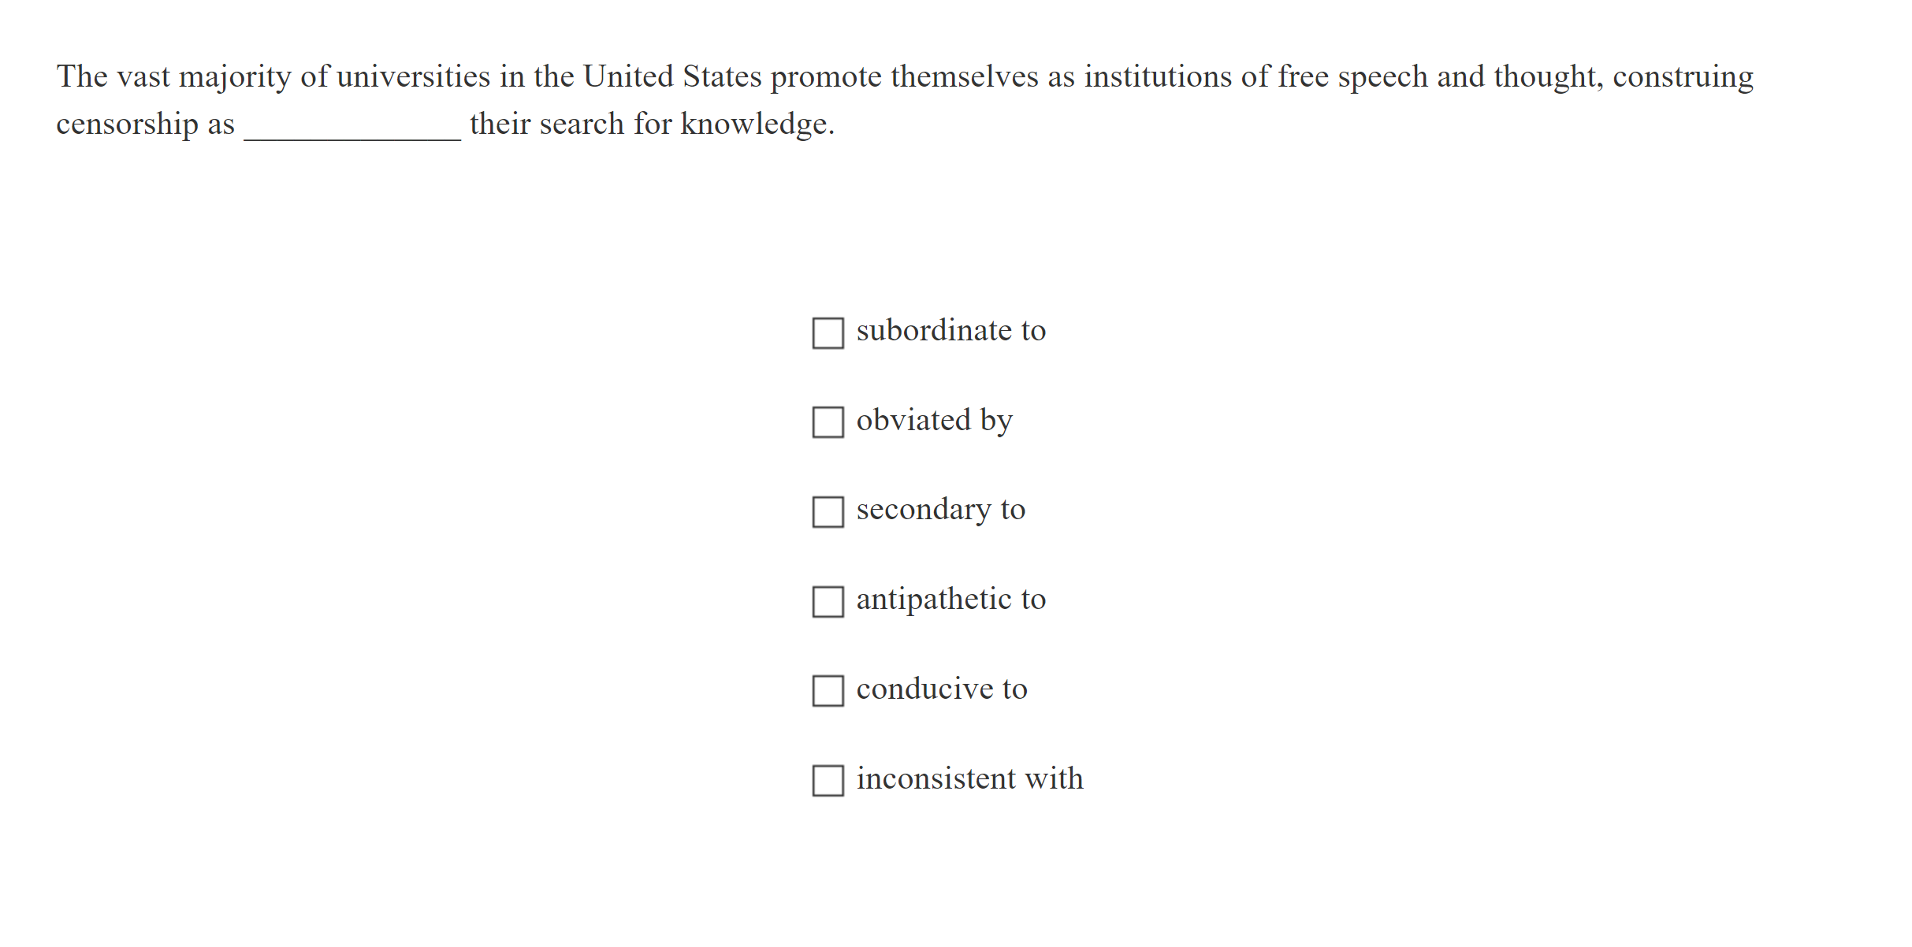Select the 'inconsistent with' option text
Viewport: 1912px width, 947px height.
(969, 779)
